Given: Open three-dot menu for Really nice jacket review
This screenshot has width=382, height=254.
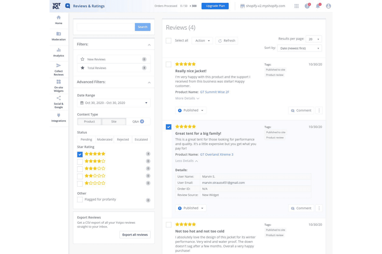Looking at the screenshot, I should click(x=319, y=110).
